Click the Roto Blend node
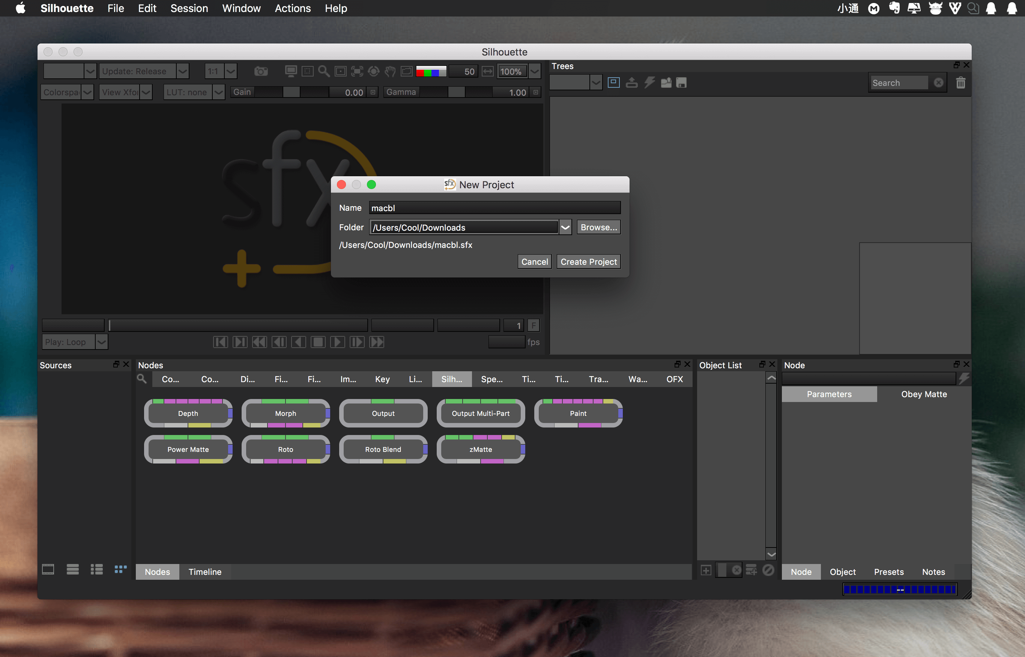The width and height of the screenshot is (1025, 657). tap(383, 449)
